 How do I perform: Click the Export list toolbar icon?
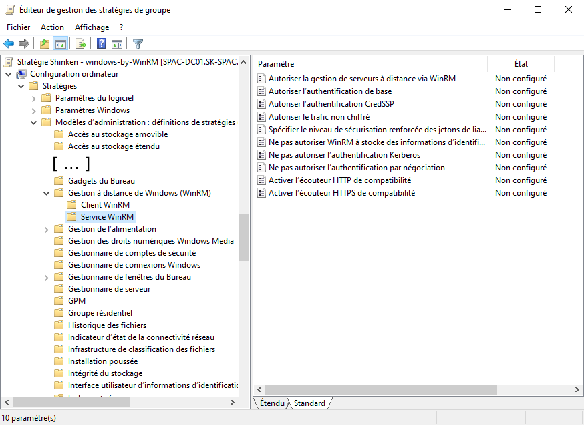80,44
